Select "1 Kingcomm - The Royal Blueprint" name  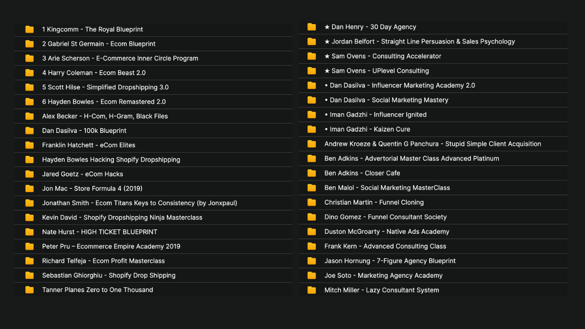click(92, 29)
